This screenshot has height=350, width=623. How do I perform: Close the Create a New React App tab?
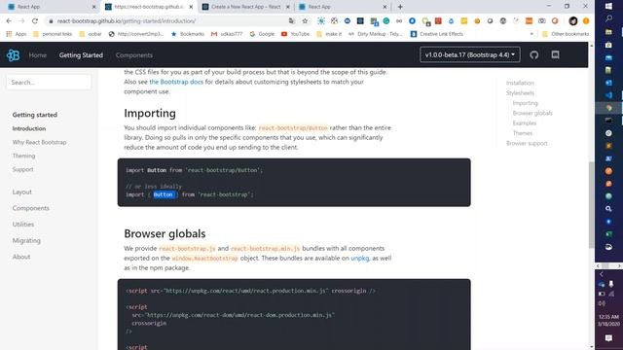(288, 7)
